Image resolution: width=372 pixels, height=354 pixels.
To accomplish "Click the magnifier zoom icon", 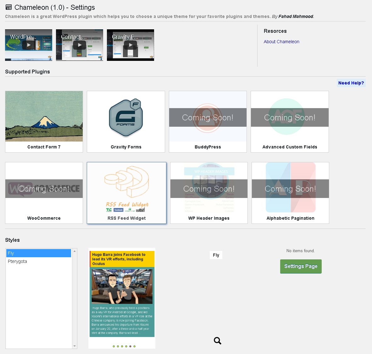I will 217,341.
